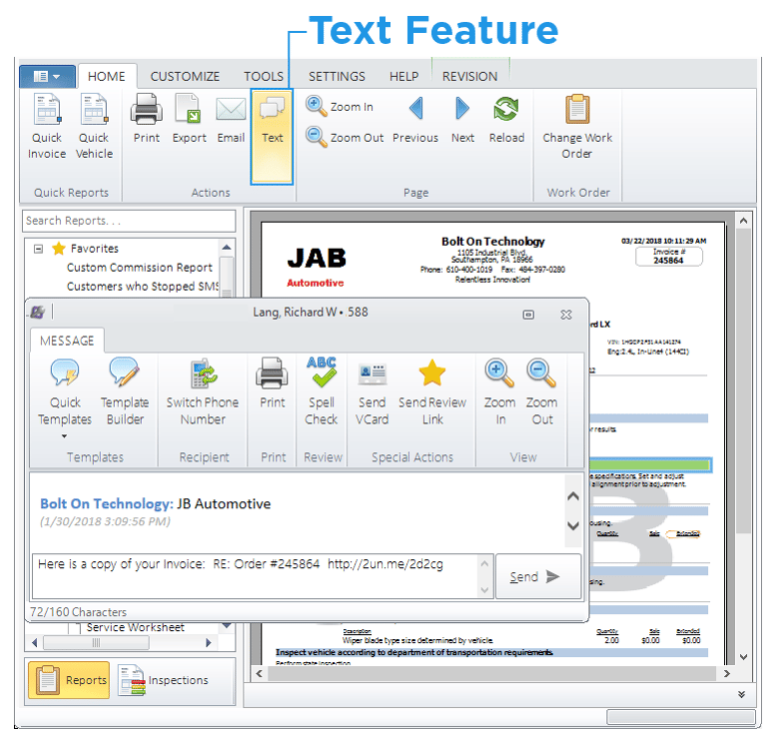The width and height of the screenshot is (777, 733).
Task: Switch to the HOME ribbon tab
Action: click(x=107, y=76)
